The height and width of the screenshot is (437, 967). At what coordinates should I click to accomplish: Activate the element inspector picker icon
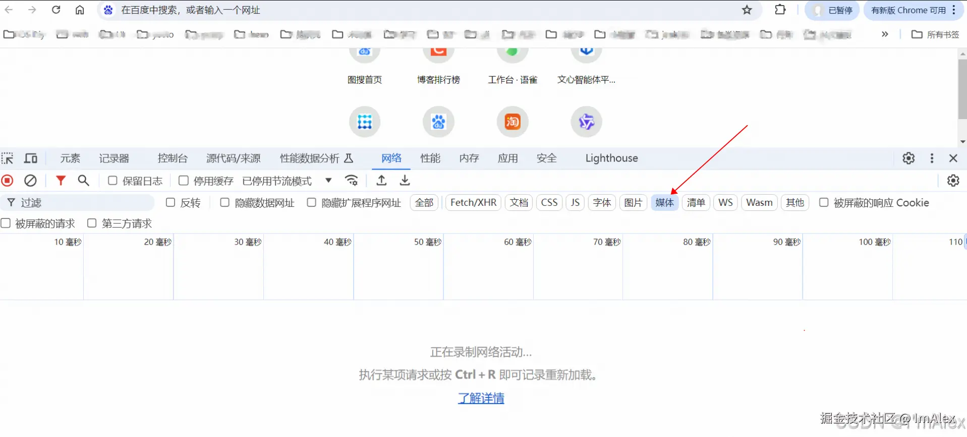(x=8, y=158)
